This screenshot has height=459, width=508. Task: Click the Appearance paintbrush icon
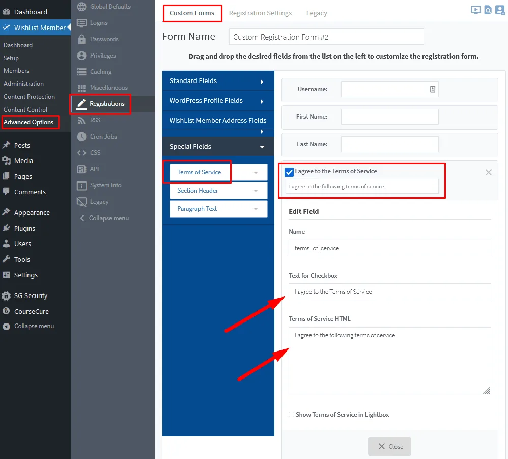tap(7, 212)
